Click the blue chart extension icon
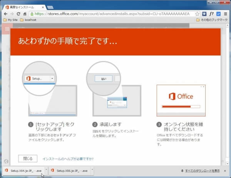 coord(218,14)
